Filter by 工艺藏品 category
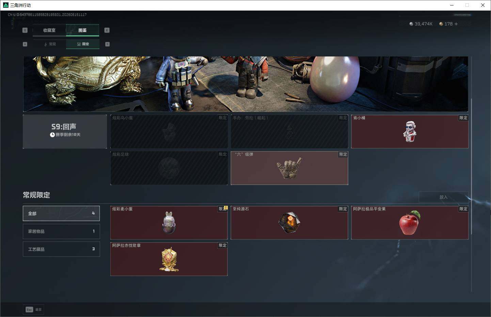This screenshot has width=491, height=317. pyautogui.click(x=61, y=249)
